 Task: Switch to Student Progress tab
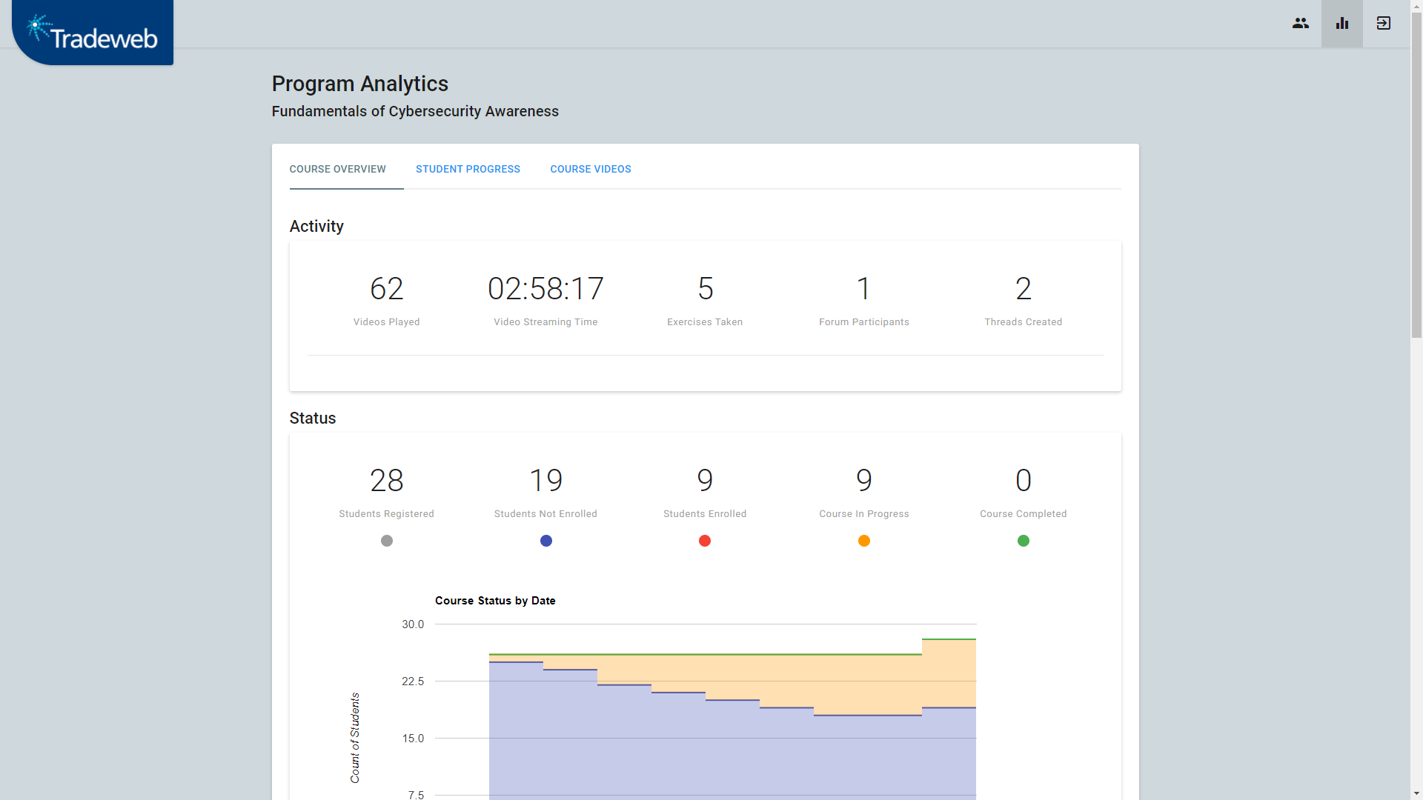468,169
